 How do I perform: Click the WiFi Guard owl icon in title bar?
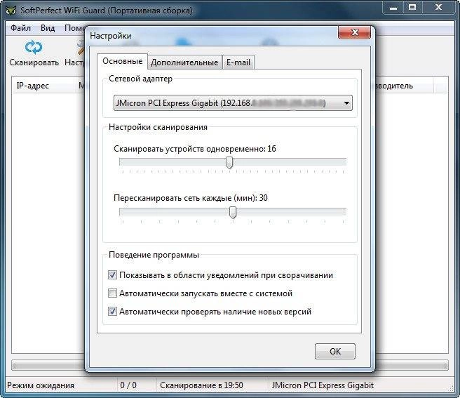(11, 10)
